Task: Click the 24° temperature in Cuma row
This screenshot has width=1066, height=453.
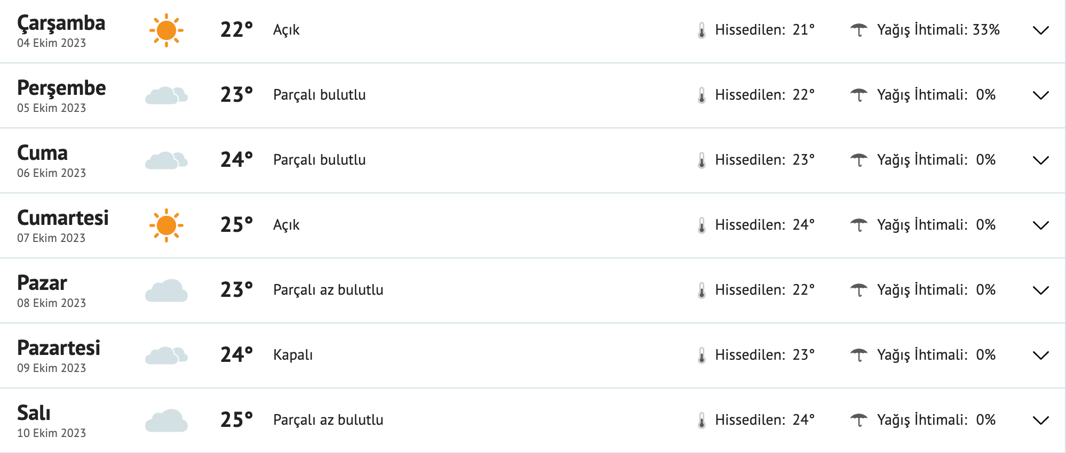Action: click(236, 160)
